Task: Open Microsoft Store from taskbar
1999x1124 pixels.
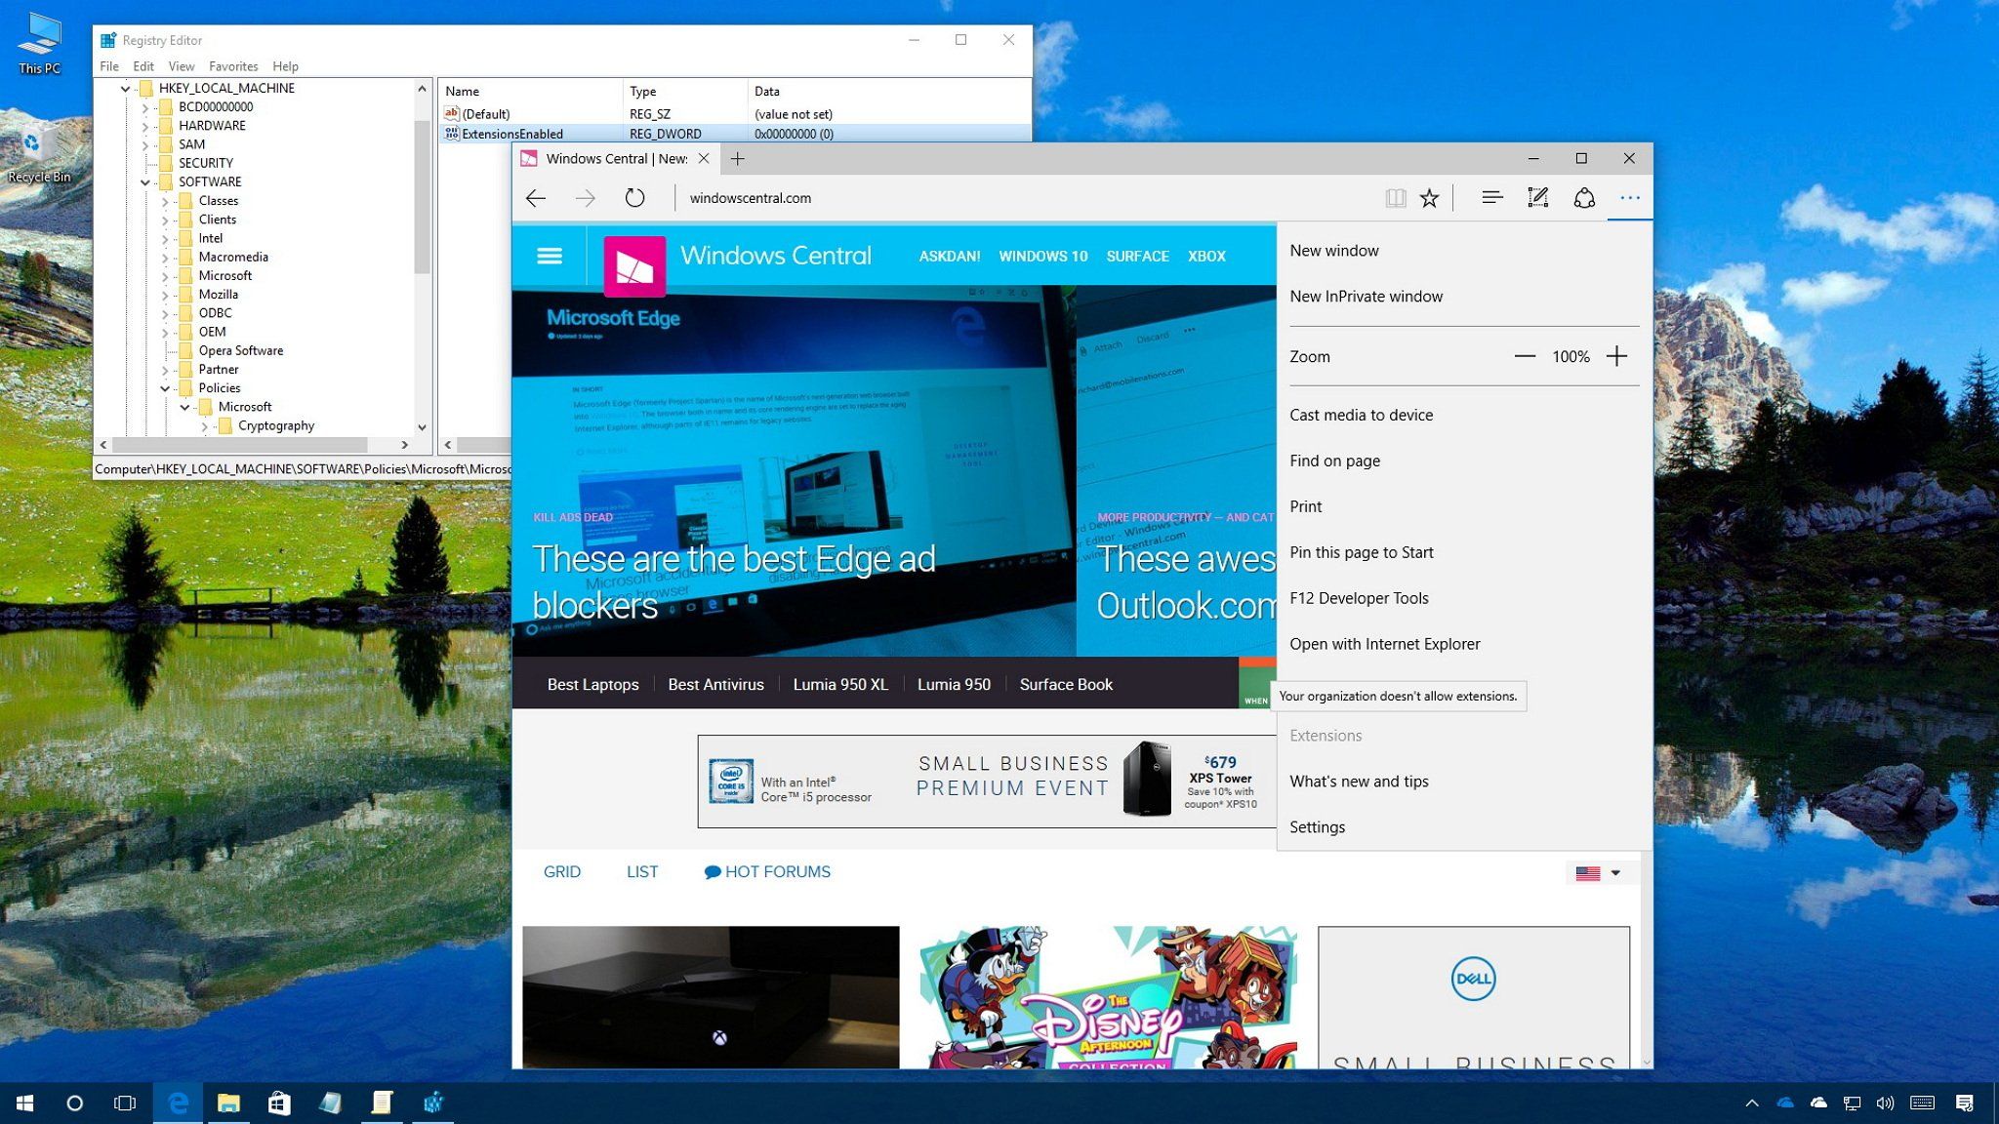Action: 279,1103
